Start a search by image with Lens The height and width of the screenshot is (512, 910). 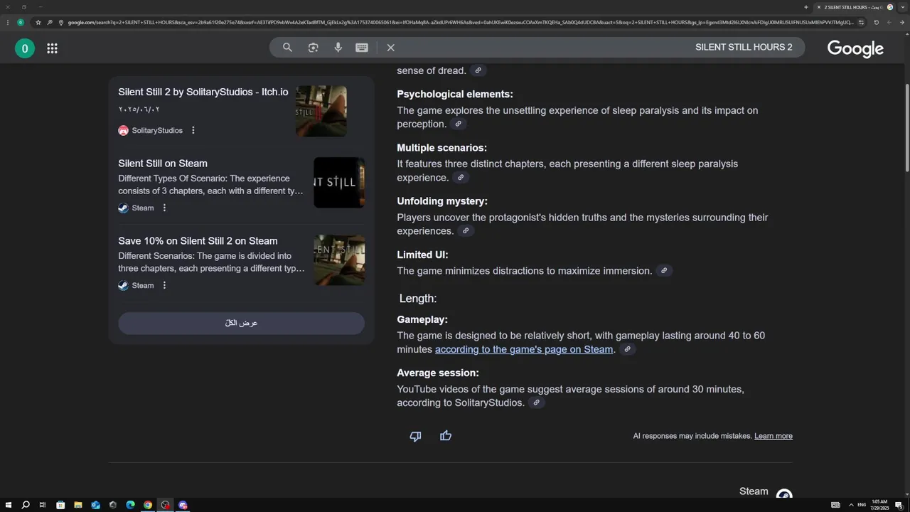tap(313, 48)
